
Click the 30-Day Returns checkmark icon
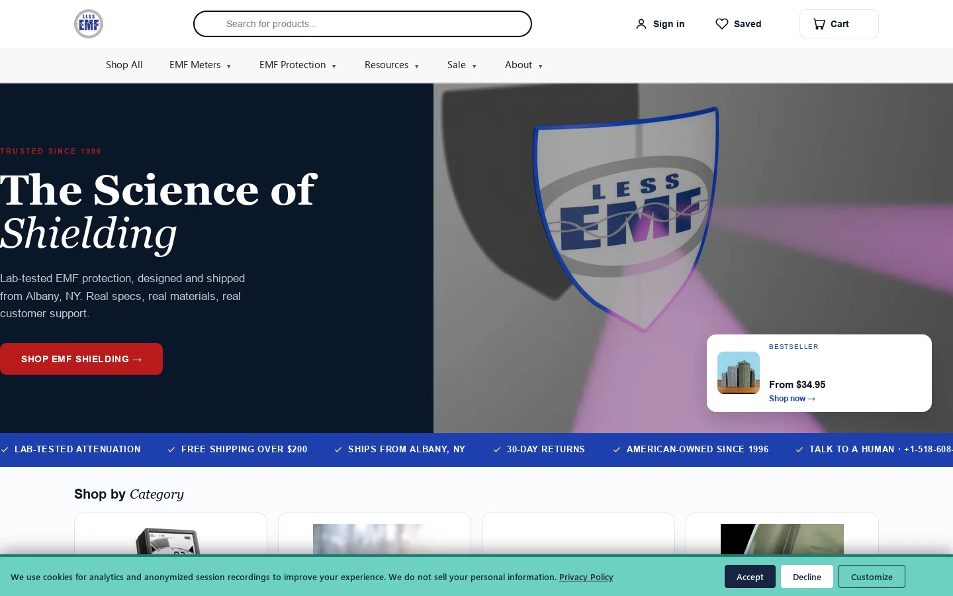pyautogui.click(x=497, y=450)
